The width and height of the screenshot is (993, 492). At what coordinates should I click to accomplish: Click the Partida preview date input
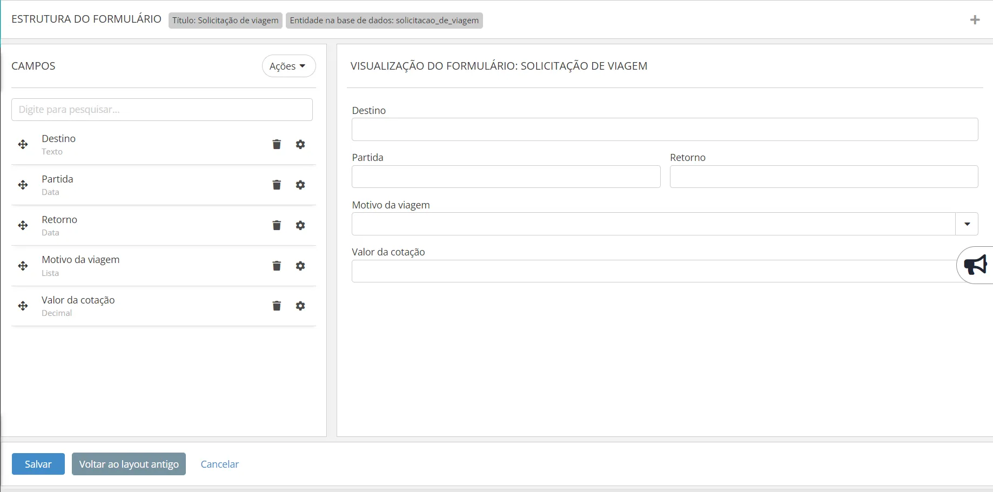(x=506, y=177)
